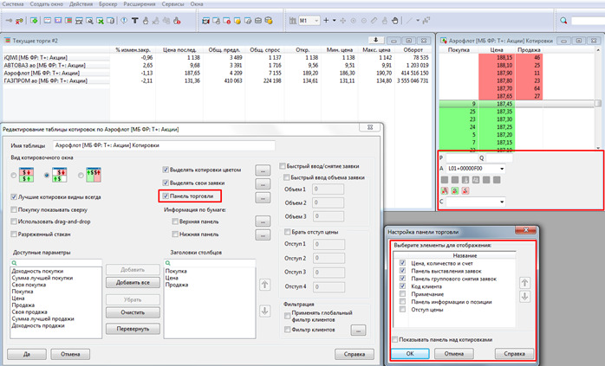Check 'Показывать панель над котировками'
Screen dimensions: 605x366
pos(394,339)
